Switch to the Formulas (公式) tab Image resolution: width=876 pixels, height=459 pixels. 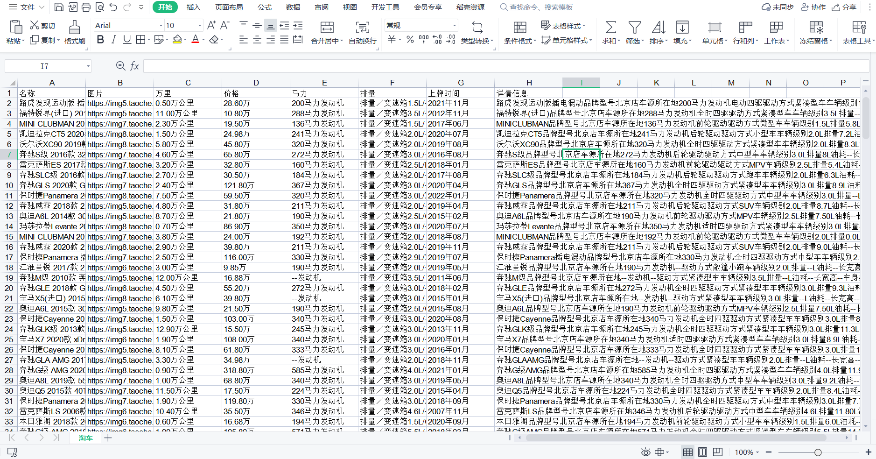click(x=264, y=7)
